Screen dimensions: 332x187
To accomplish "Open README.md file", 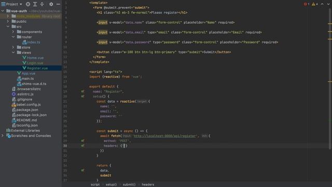I will (x=26, y=120).
